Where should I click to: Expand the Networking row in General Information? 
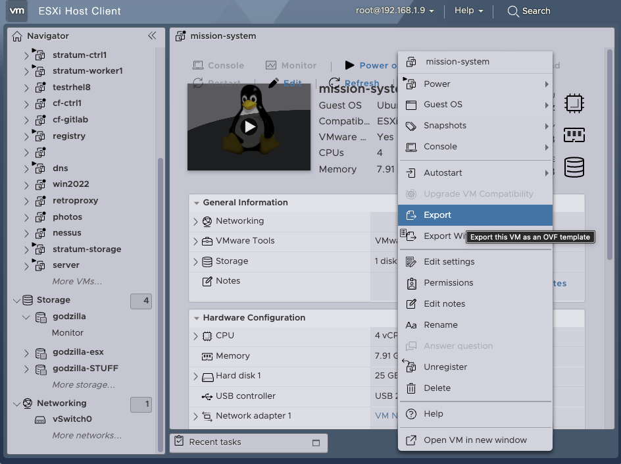(x=195, y=222)
